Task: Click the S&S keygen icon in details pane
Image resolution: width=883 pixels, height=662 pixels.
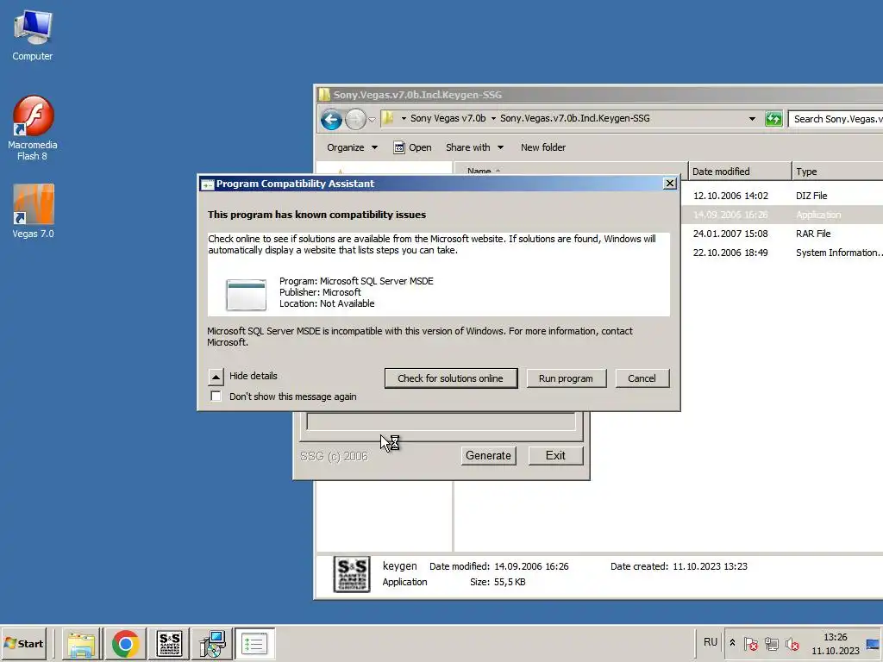Action: pyautogui.click(x=352, y=574)
